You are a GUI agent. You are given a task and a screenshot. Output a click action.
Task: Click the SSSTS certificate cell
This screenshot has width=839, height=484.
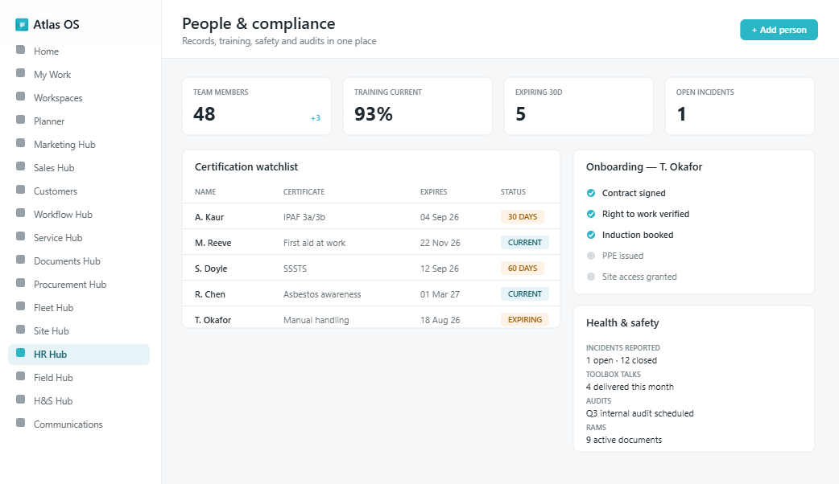tap(295, 269)
